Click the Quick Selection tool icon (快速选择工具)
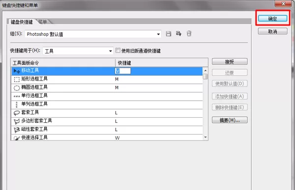Viewport: 295px width, 190px height. [x=17, y=138]
